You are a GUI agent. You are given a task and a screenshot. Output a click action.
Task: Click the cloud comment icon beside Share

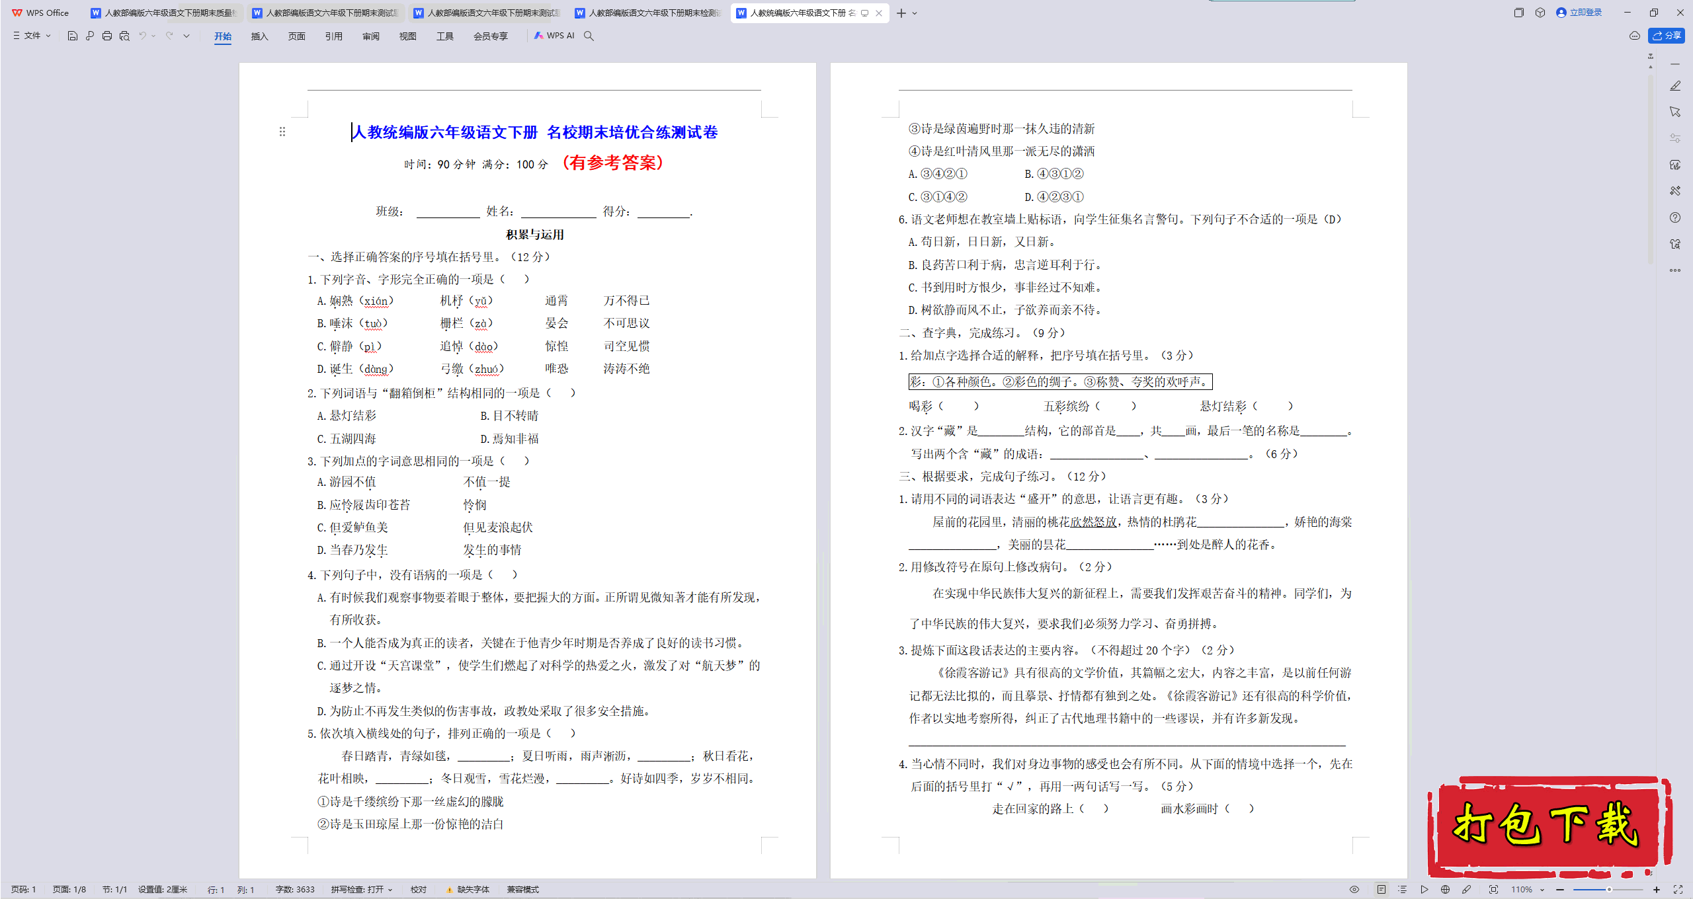[1635, 36]
